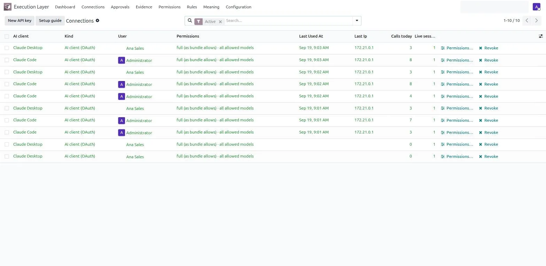Tick Claude Code 9:01 AM row with 7 calls
The width and height of the screenshot is (546, 266).
(7, 120)
